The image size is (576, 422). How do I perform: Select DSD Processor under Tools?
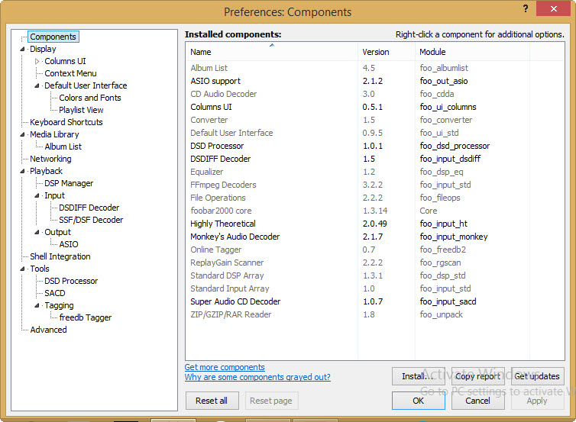(x=71, y=281)
